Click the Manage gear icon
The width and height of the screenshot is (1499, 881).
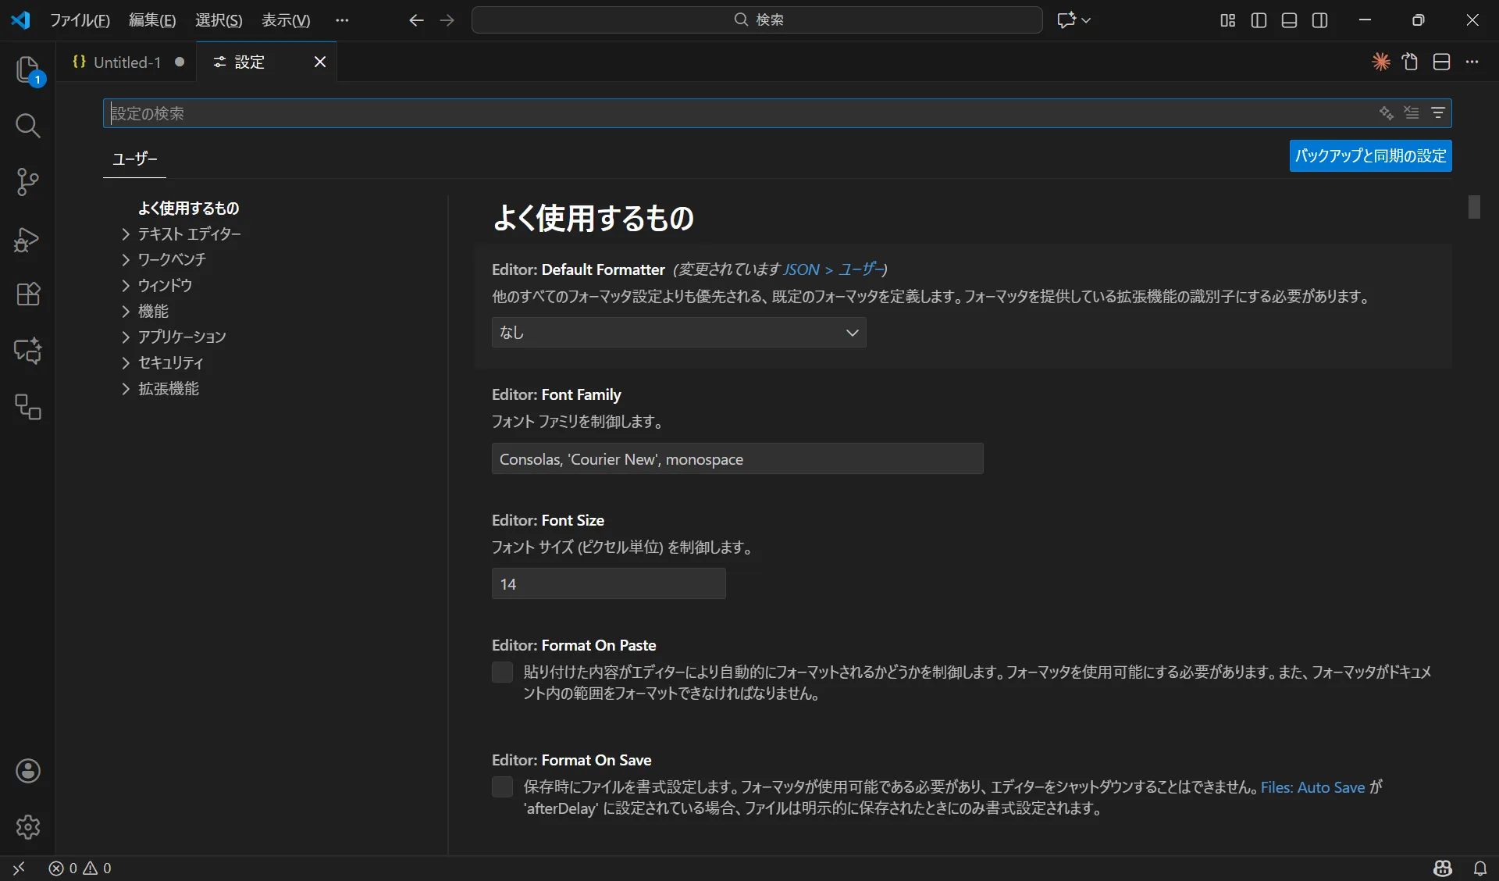click(x=28, y=827)
